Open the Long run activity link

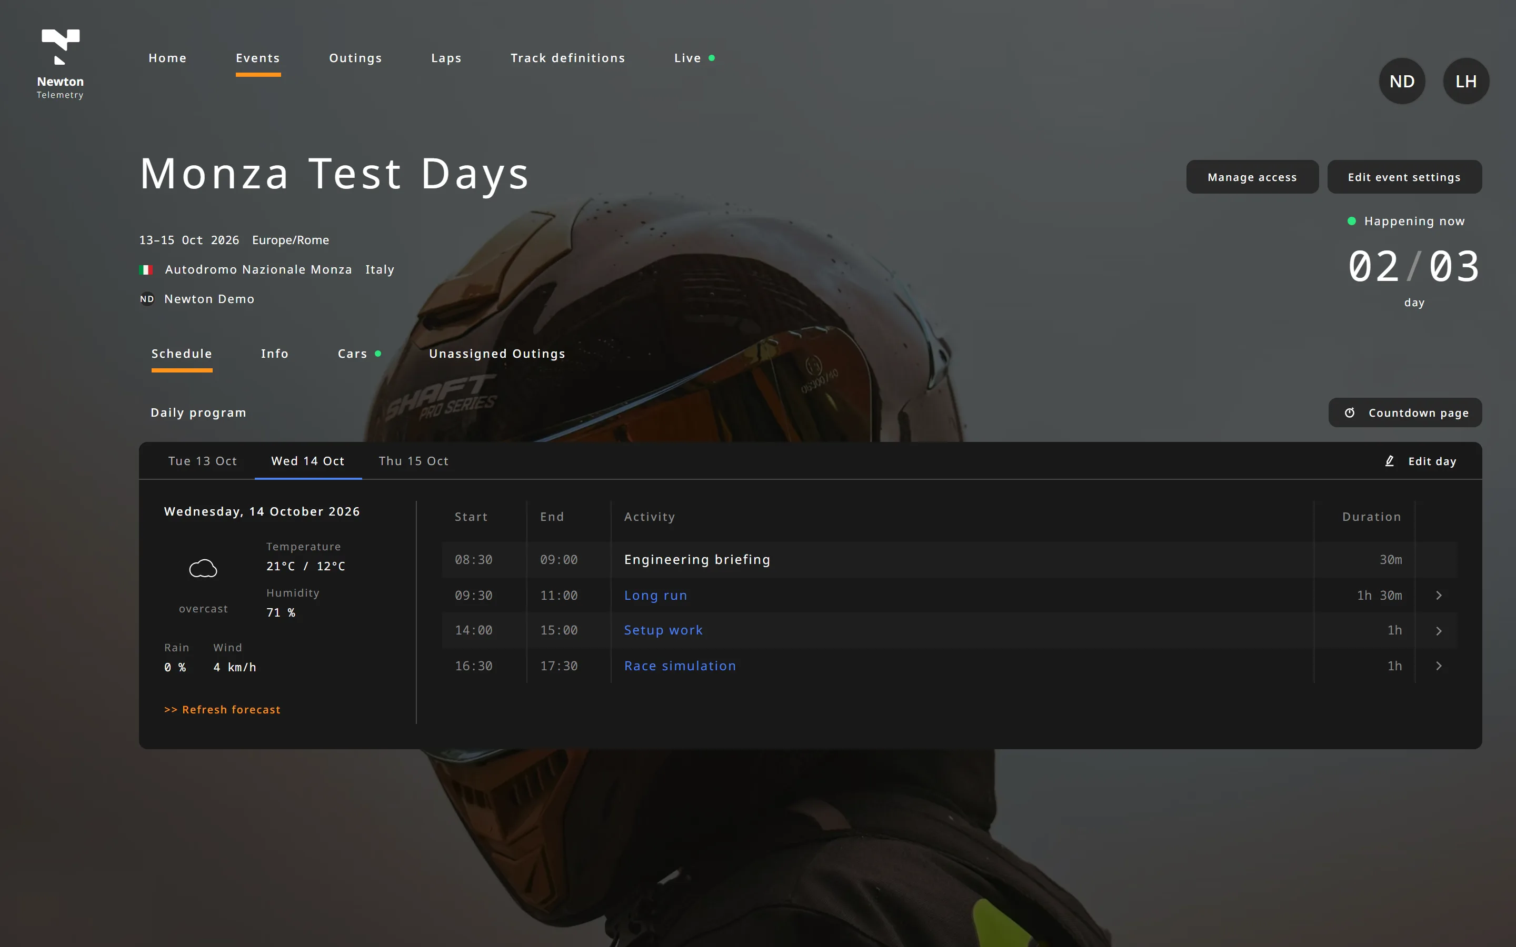[655, 596]
